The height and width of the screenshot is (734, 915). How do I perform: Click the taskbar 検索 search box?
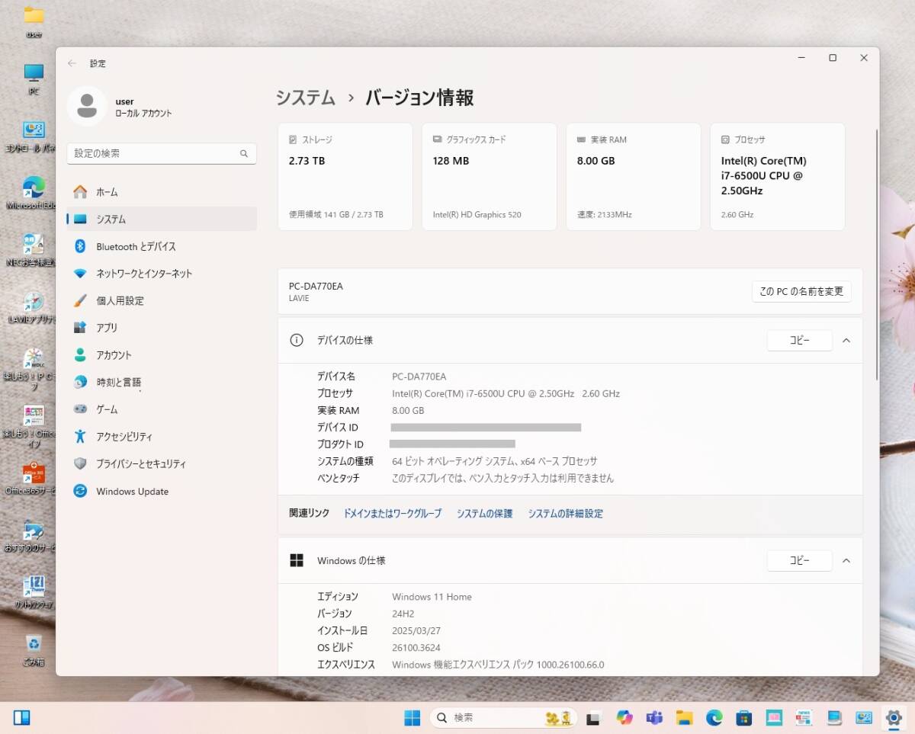[x=503, y=717]
